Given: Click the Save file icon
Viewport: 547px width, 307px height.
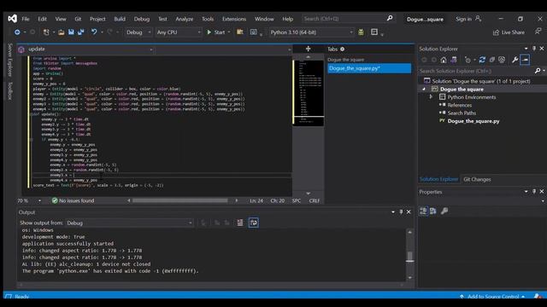Looking at the screenshot, I should pyautogui.click(x=71, y=32).
